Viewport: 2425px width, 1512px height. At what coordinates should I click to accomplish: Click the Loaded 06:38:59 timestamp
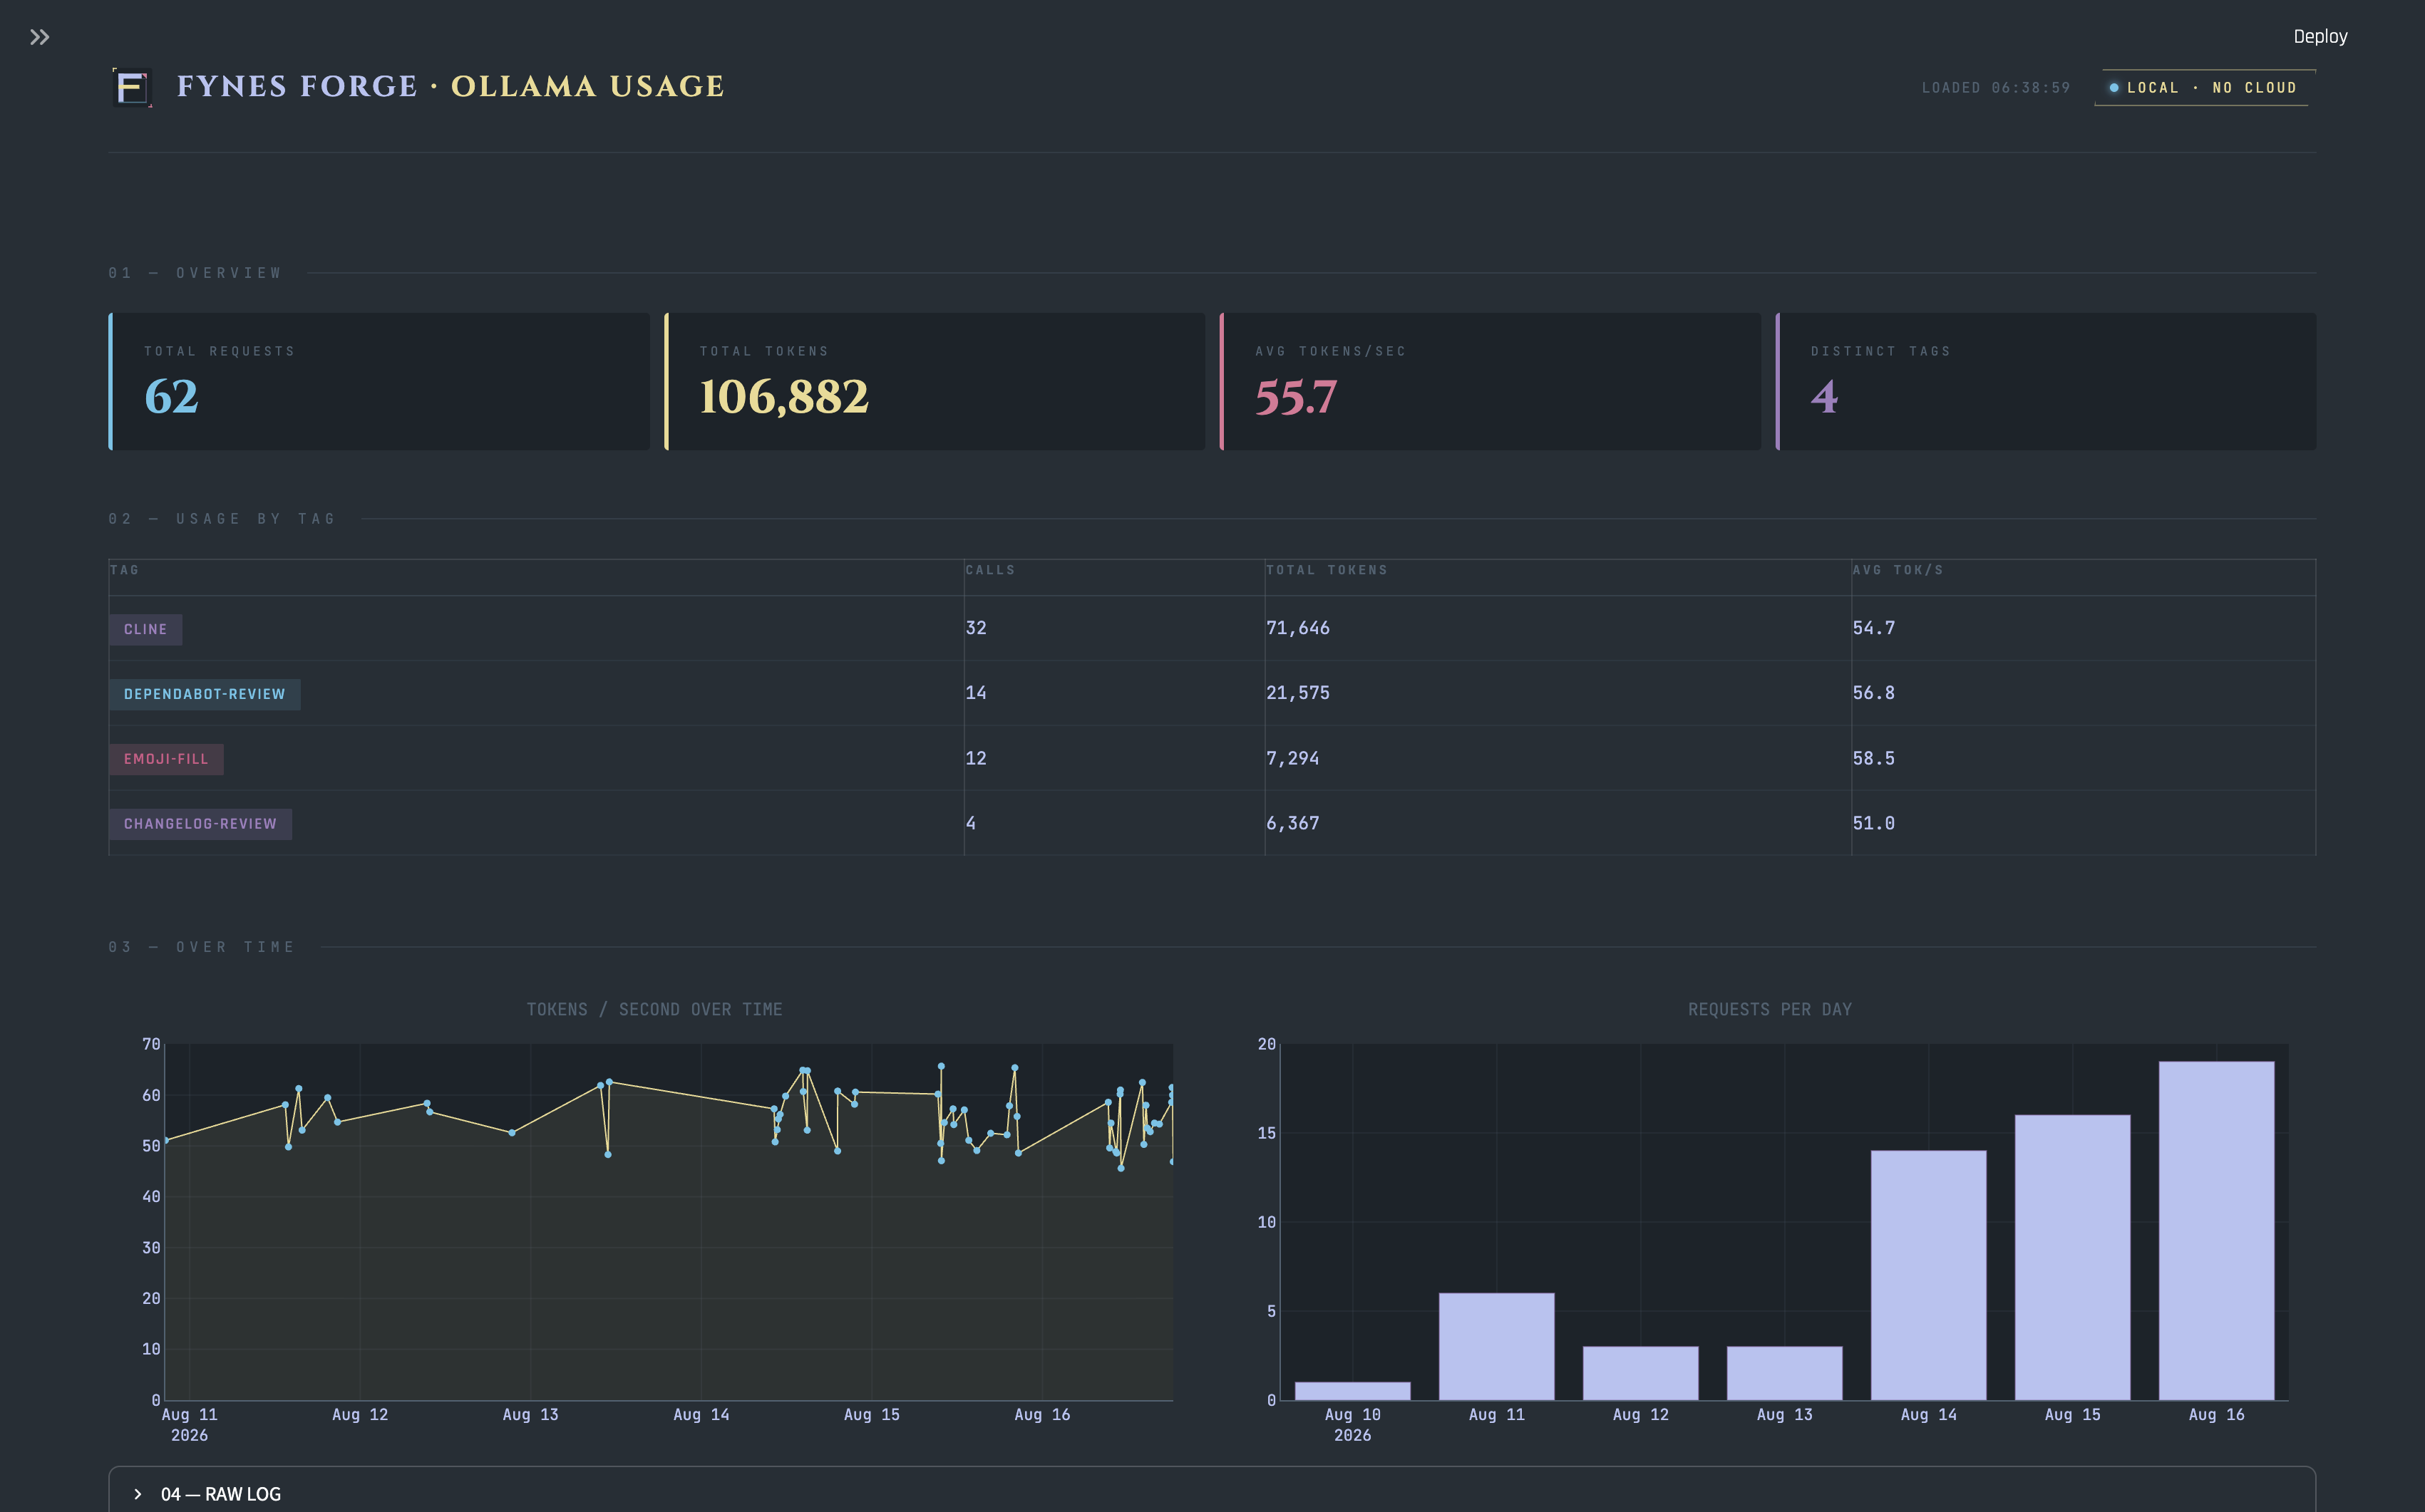[x=1996, y=88]
